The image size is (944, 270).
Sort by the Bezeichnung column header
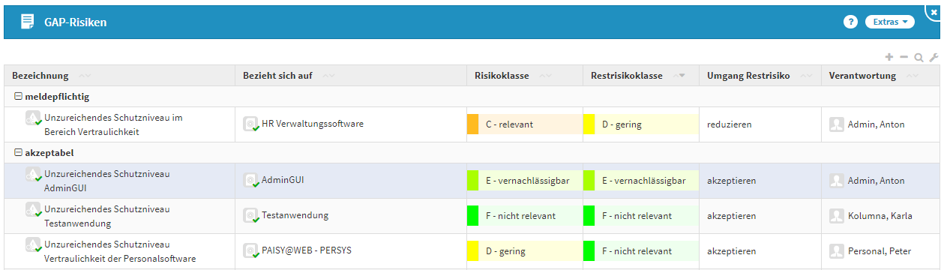point(40,76)
